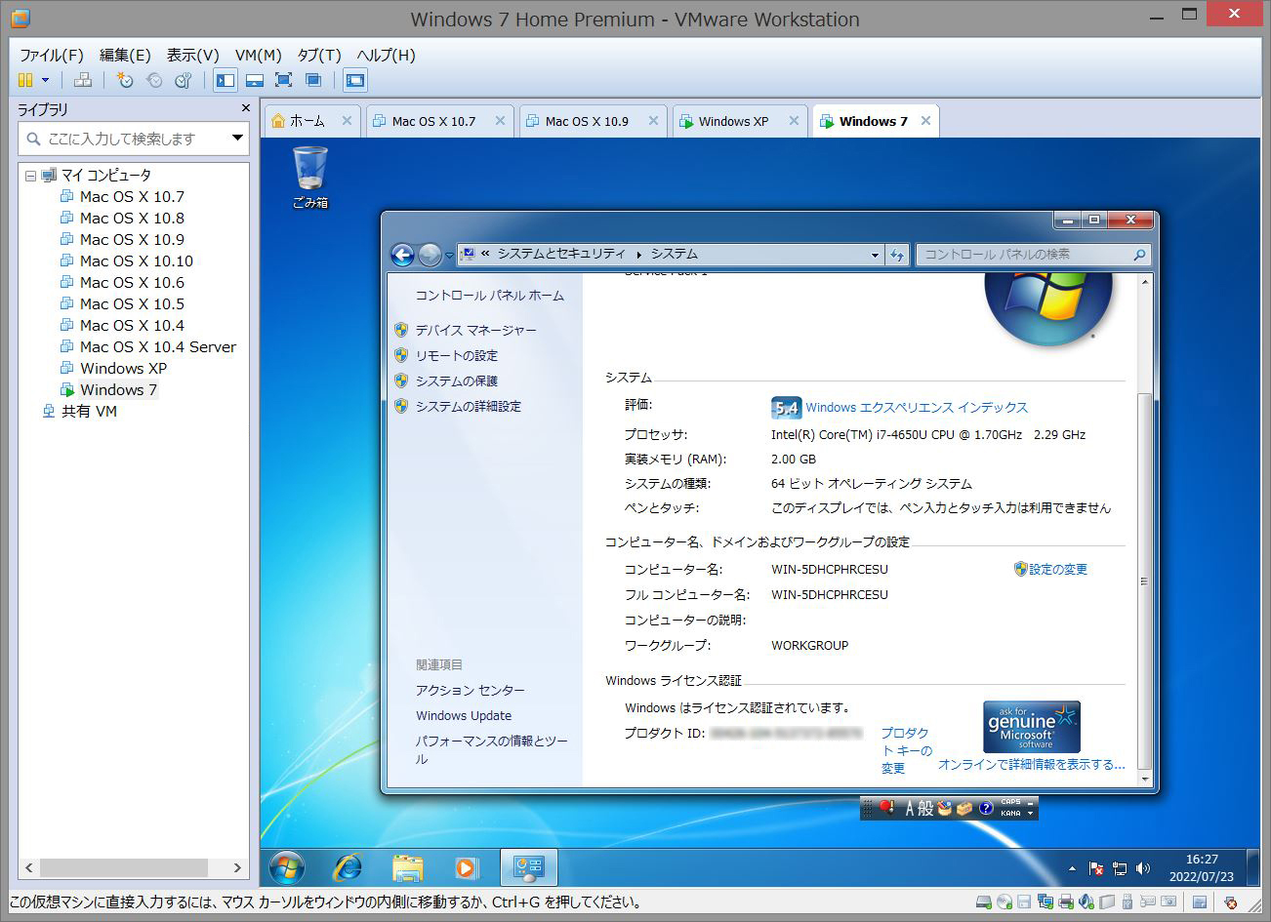Take a snapshot of this virtual machine

click(x=124, y=80)
